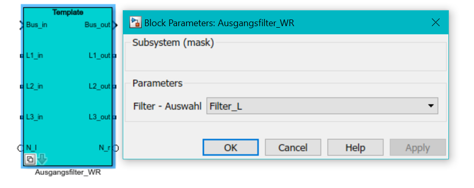Click the L3_in port square
The height and width of the screenshot is (188, 474).
(x=22, y=117)
